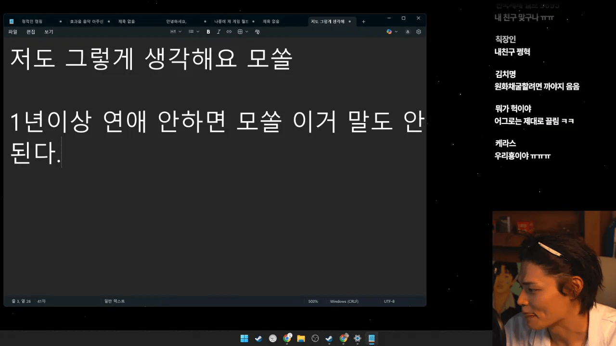Screen dimensions: 616x346
Task: Clear formatting with the toolbar icon
Action: [257, 32]
